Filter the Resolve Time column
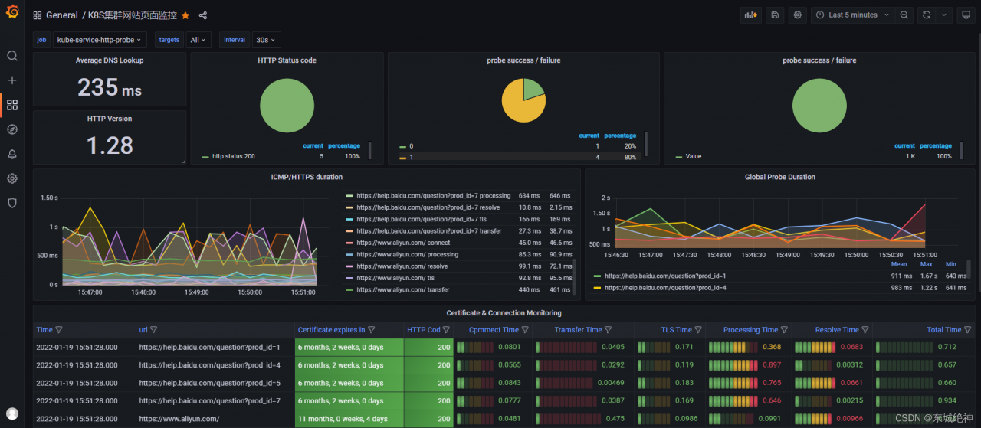The width and height of the screenshot is (981, 428). pos(865,330)
